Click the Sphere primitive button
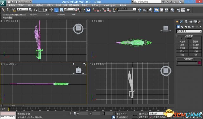The image size is (203, 119). pyautogui.click(x=182, y=45)
